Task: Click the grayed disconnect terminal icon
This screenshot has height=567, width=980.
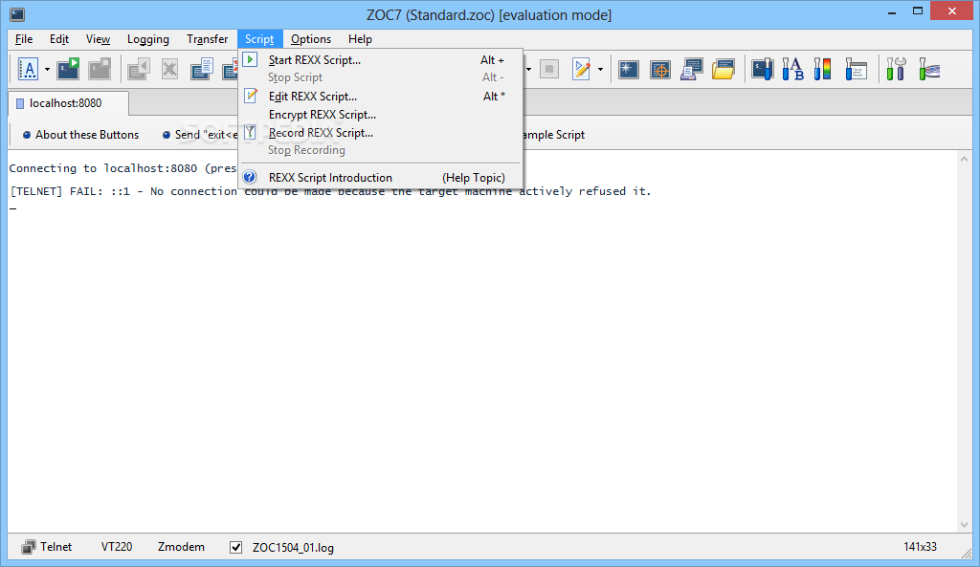Action: 100,69
